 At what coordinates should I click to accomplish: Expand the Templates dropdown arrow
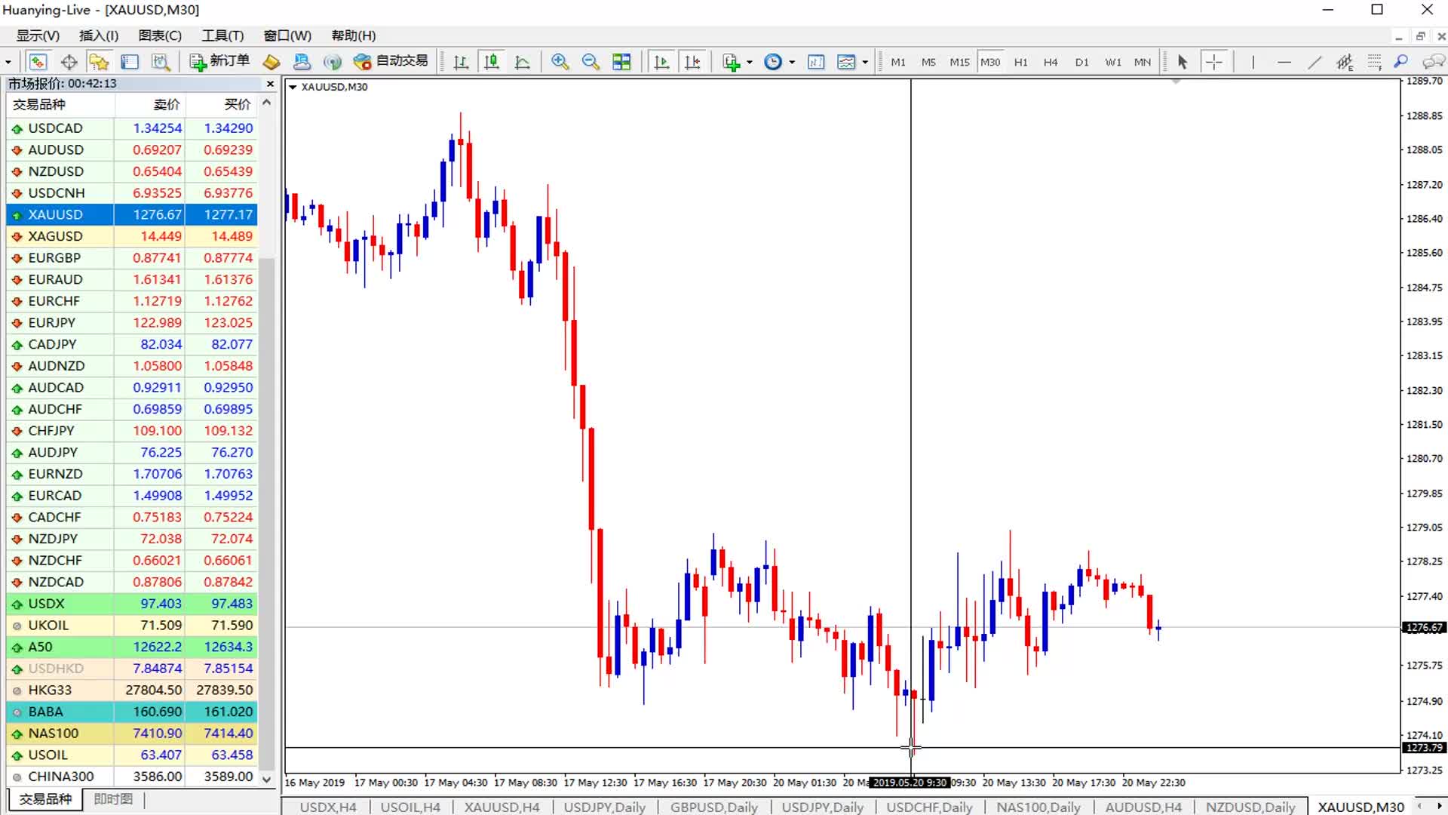point(865,62)
